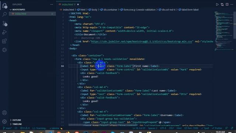Click line number 16 in gutter
236x133 pixels.
[x=62, y=66]
